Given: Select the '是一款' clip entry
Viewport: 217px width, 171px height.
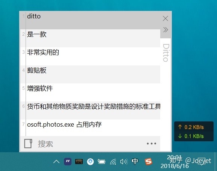Looking at the screenshot, I should point(90,38).
